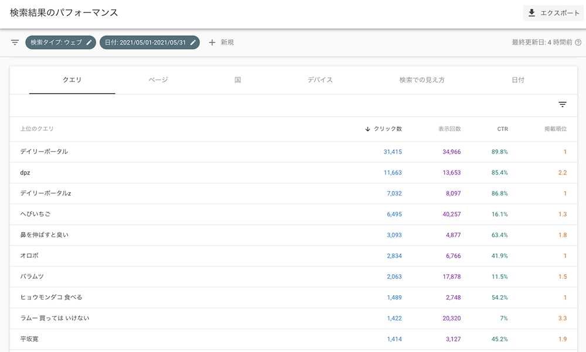Click the 11,663 clicks value
586x352 pixels.
pos(393,173)
